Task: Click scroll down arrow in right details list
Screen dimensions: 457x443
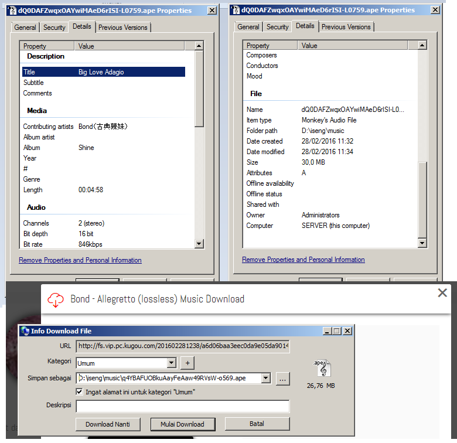Action: pos(422,243)
